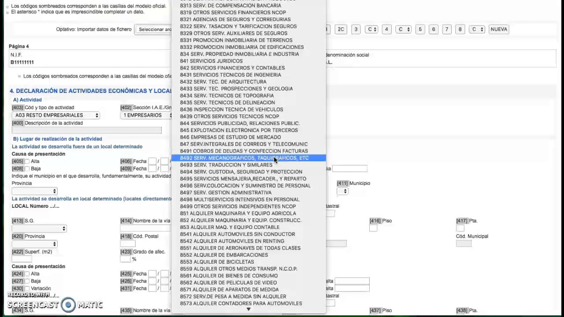Choose 8331 PROMOCION INMOBILIARIA DE TERRENOS
Image resolution: width=564 pixels, height=317 pixels.
pos(249,41)
